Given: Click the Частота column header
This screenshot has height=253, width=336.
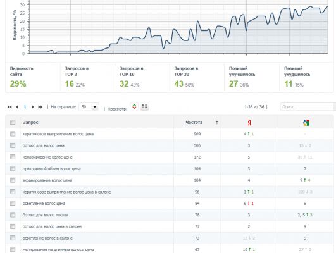Looking at the screenshot, I should (194, 123).
